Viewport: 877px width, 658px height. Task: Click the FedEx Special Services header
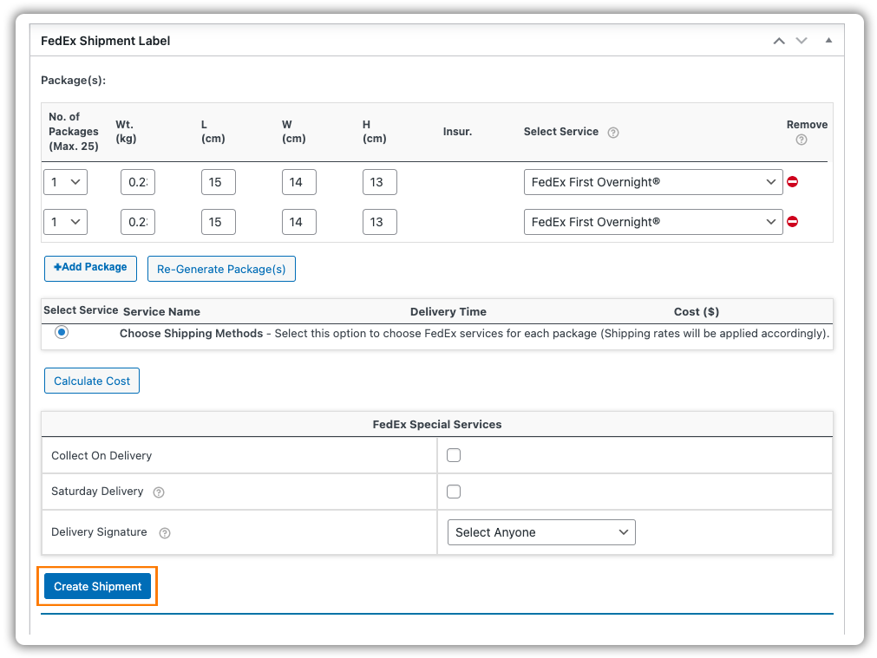click(437, 424)
